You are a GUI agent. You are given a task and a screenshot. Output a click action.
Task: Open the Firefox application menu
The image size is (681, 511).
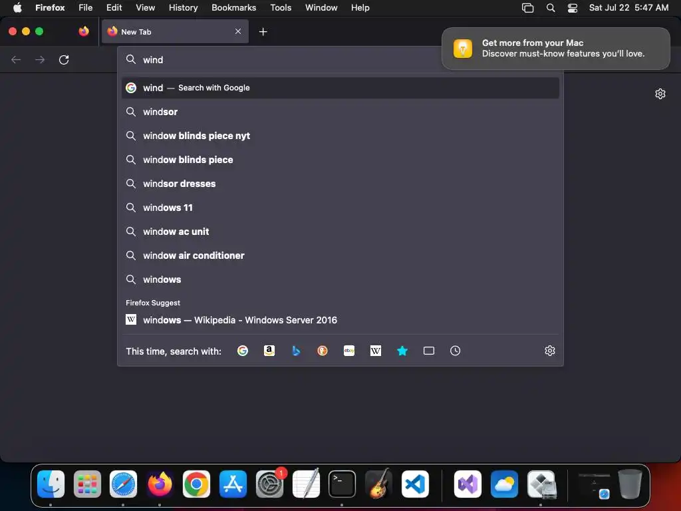pos(50,7)
